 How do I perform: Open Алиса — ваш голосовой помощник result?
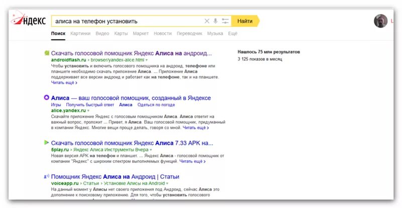click(131, 98)
